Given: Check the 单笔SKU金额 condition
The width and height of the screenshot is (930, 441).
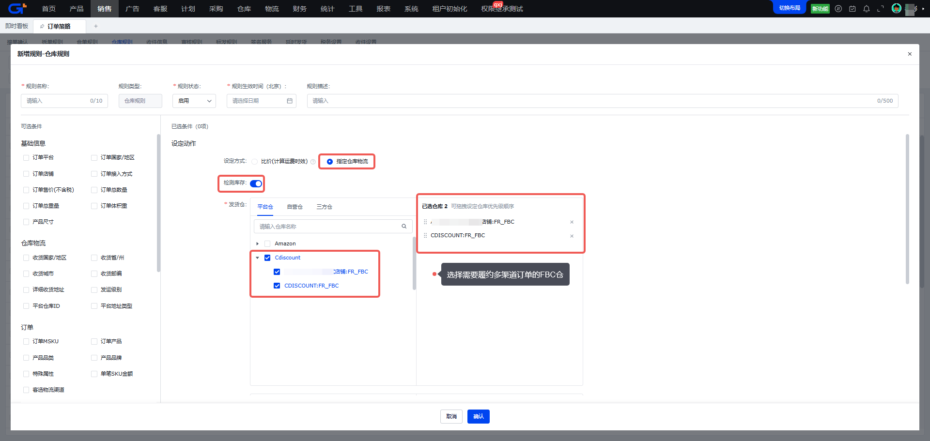Looking at the screenshot, I should coord(94,374).
